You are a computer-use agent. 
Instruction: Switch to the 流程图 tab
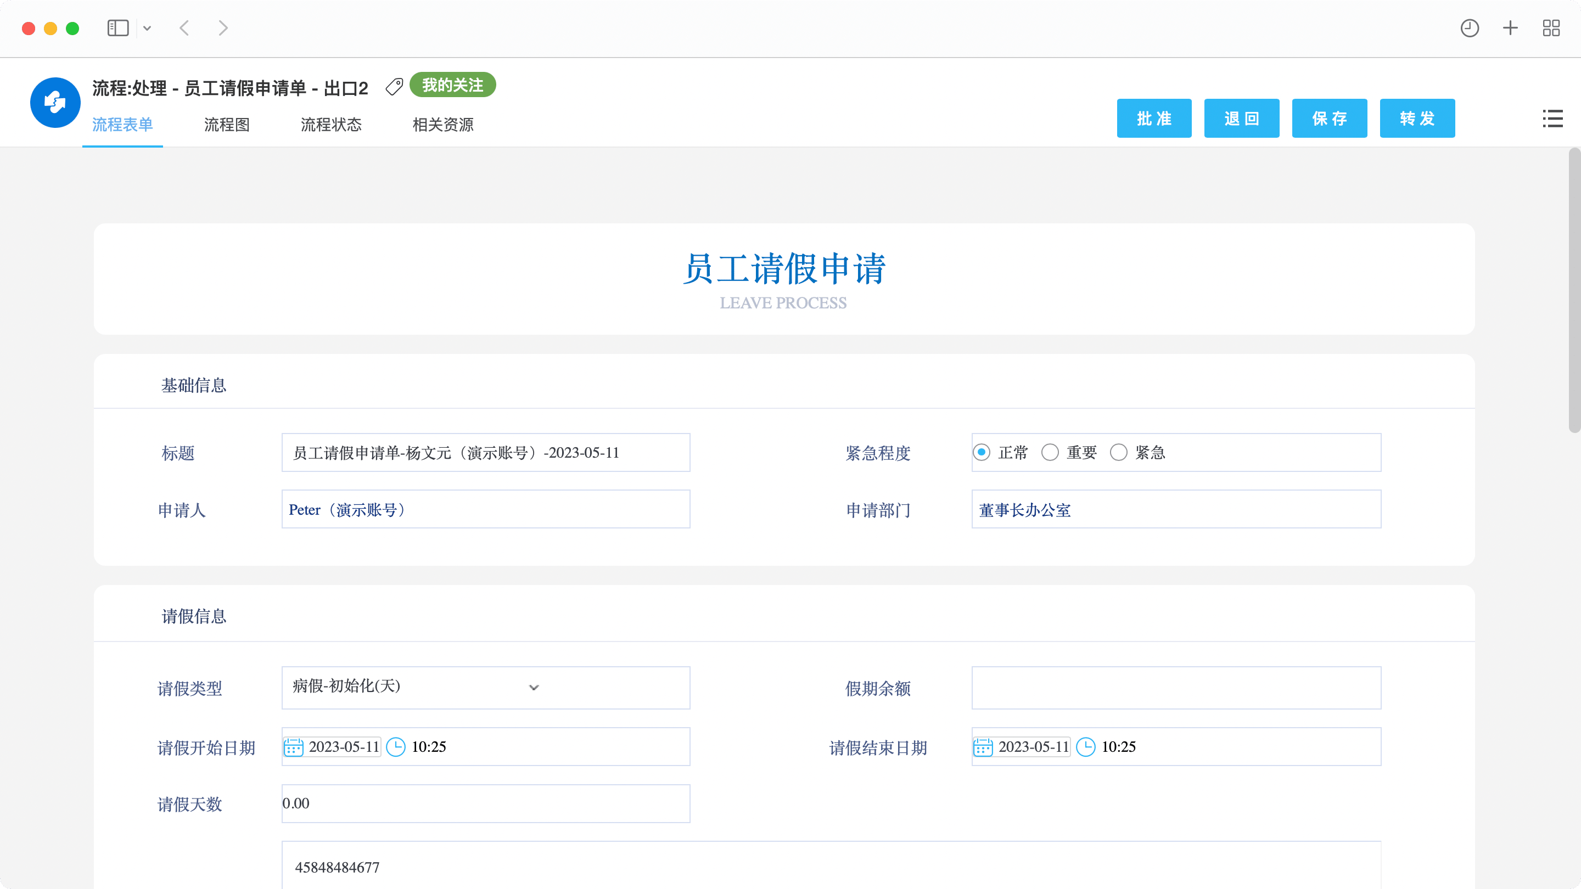tap(227, 125)
